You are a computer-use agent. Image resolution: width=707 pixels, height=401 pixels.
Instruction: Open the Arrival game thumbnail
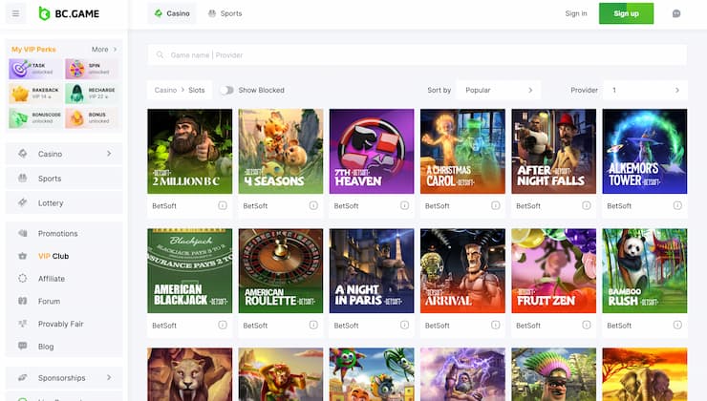point(462,271)
